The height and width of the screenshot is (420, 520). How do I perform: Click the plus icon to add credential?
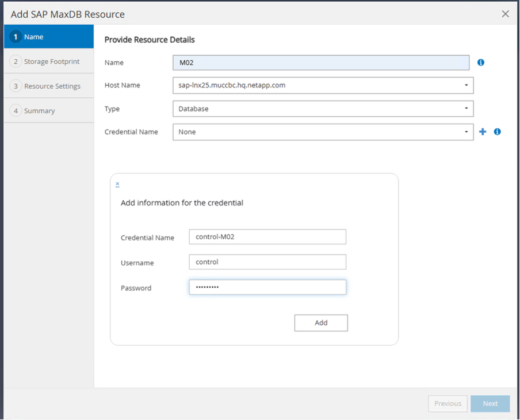tap(483, 132)
